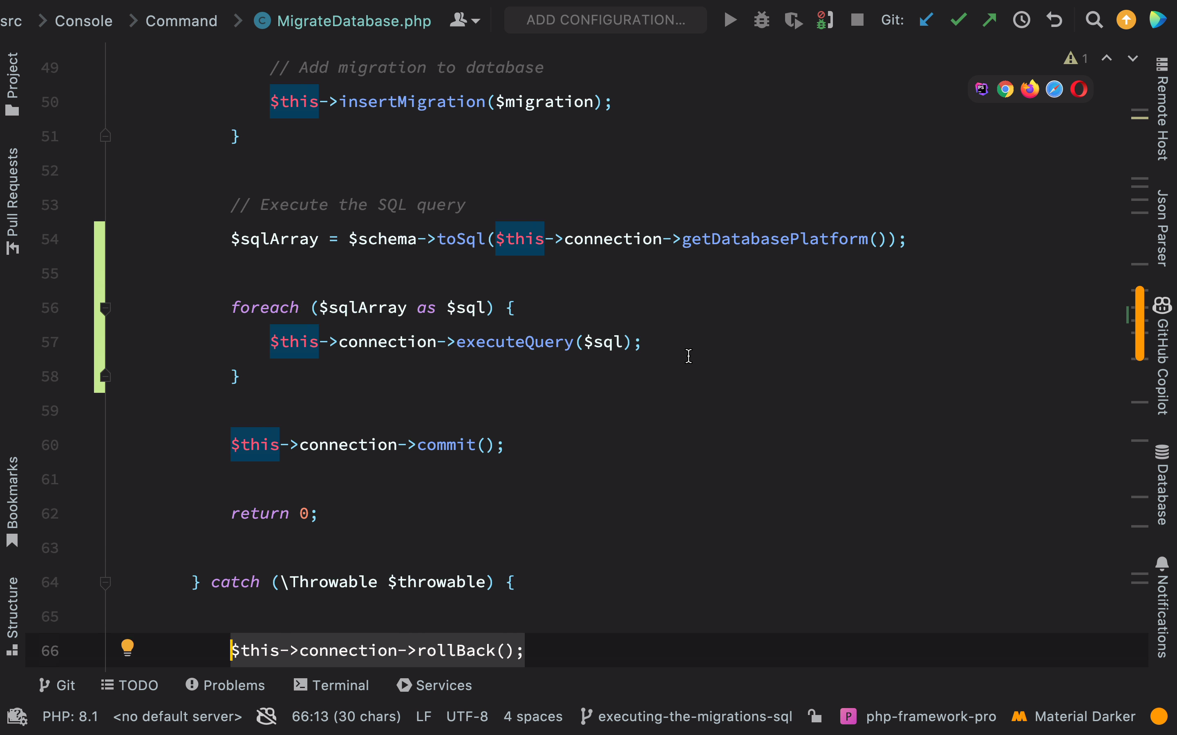Screen dimensions: 1177x735
Task: Open the executing-the-migrations-sql branch menu
Action: click(686, 716)
